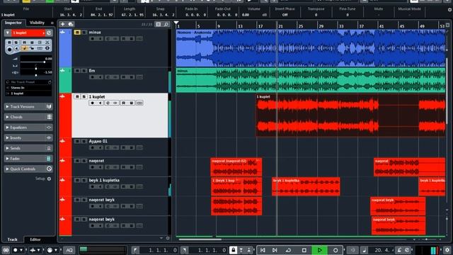Solo the 1 kuplet track in track list
Viewport: 453px width, 255px height.
pyautogui.click(x=84, y=96)
